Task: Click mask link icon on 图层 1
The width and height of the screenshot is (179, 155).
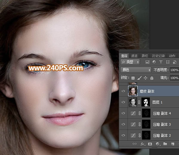Action: coord(139,102)
